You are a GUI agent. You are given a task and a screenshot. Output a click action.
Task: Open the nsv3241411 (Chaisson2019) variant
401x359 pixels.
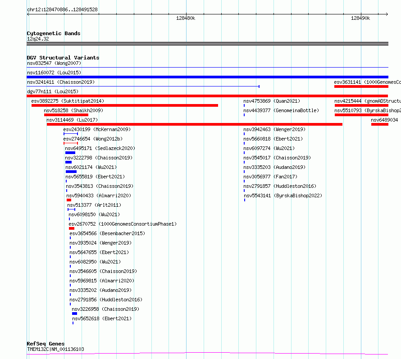point(61,82)
